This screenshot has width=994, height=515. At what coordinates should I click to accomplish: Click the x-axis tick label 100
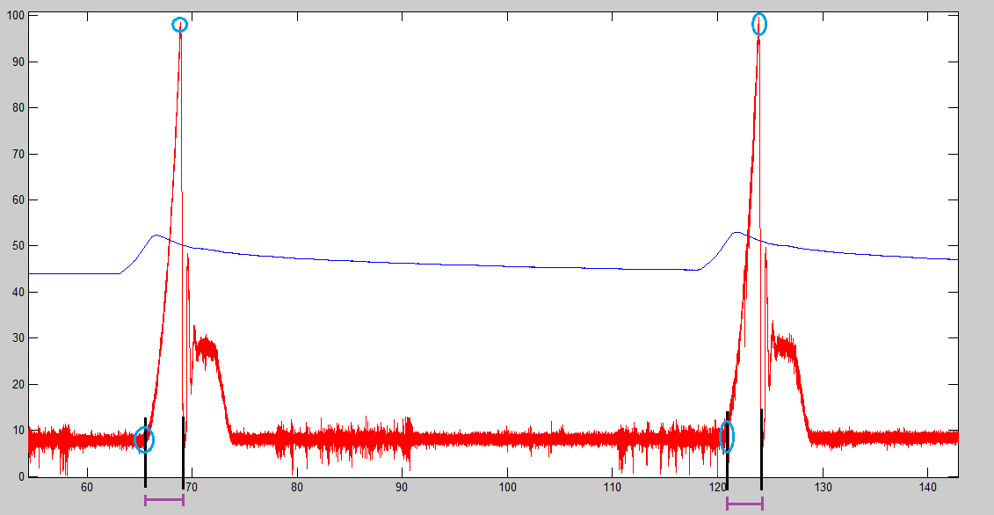(507, 487)
